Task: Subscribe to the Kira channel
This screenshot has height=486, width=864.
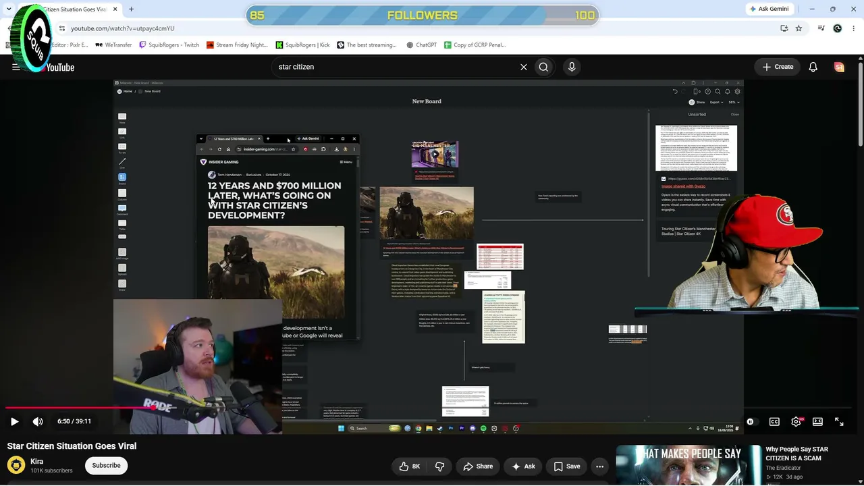Action: tap(106, 465)
